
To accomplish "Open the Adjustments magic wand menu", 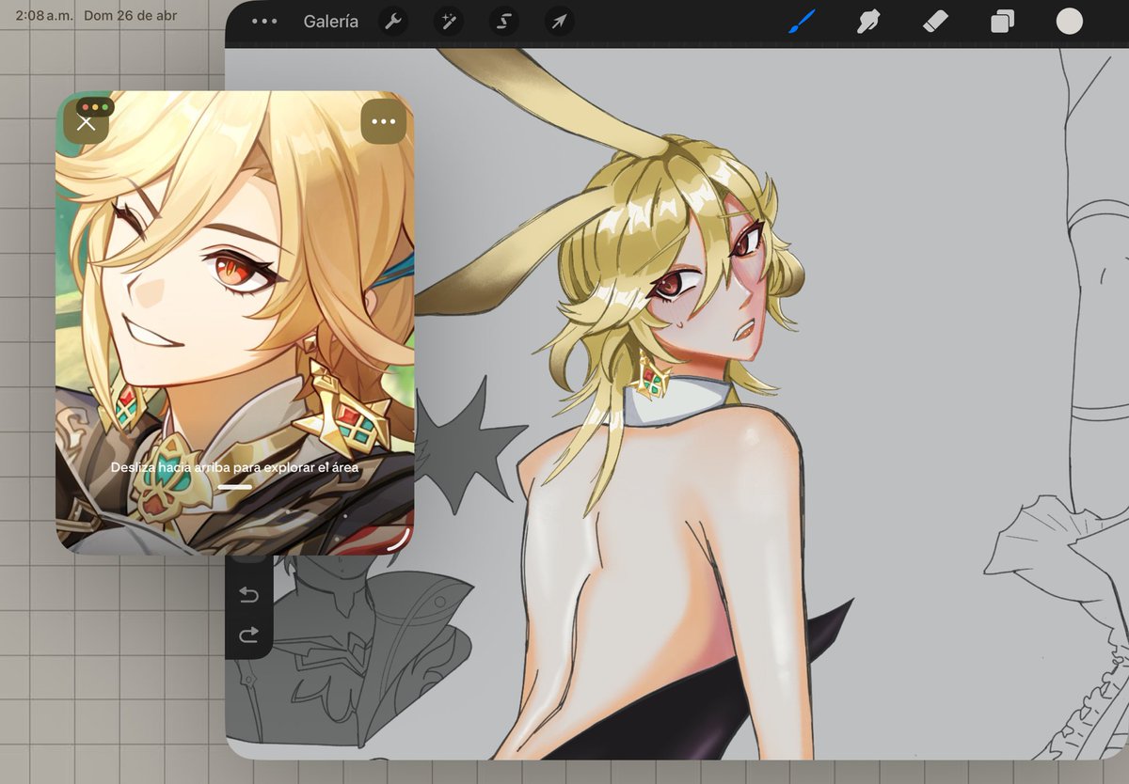I will tap(449, 22).
